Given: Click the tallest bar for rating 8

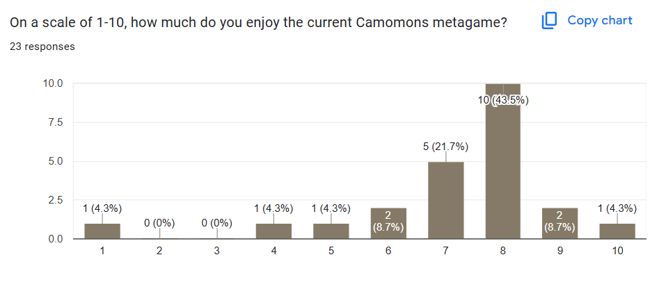Looking at the screenshot, I should [x=502, y=167].
